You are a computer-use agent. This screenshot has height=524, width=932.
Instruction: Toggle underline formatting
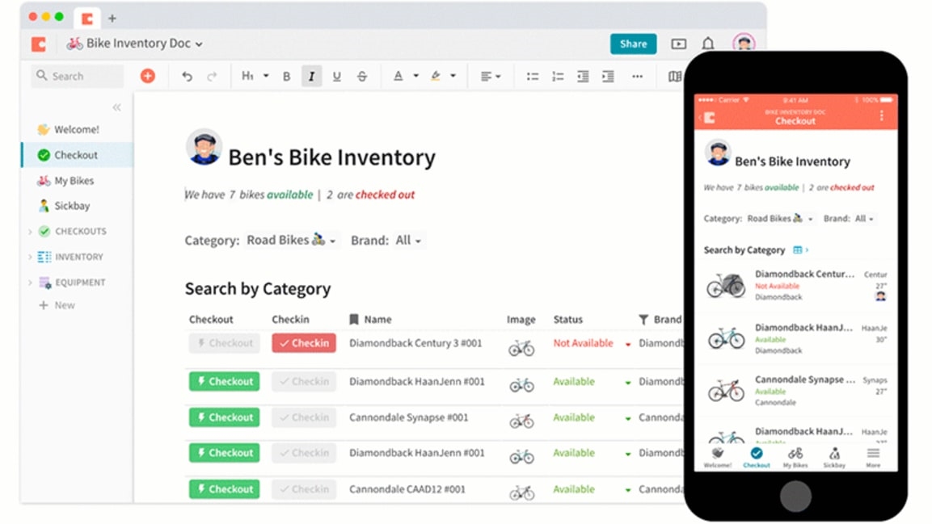point(337,77)
